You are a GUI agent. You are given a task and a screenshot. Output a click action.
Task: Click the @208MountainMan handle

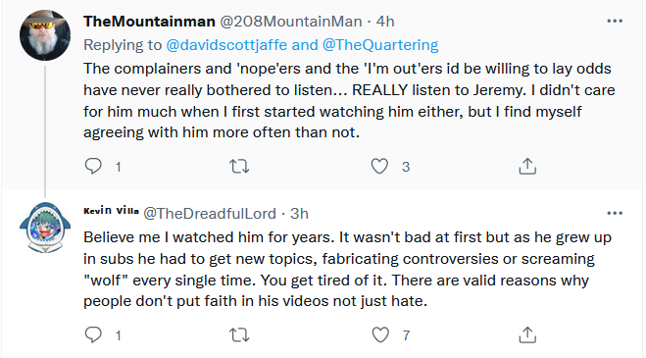291,21
